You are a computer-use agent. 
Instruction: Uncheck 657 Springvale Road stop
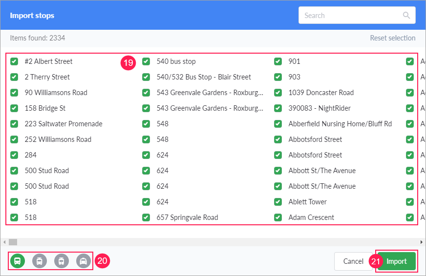[x=146, y=217]
